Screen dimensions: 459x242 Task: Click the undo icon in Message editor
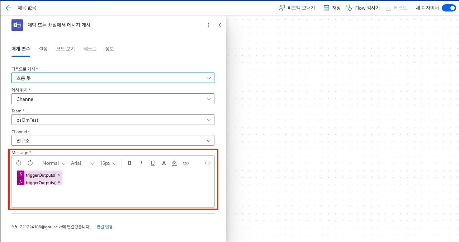pos(19,163)
